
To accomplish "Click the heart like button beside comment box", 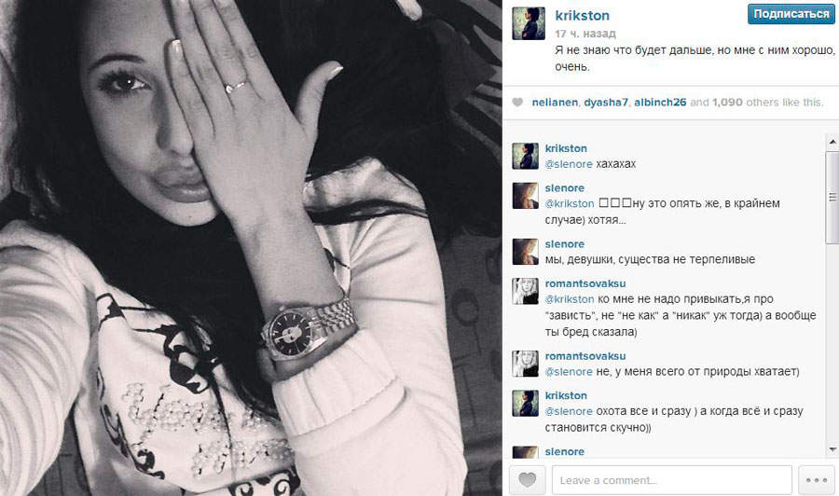I will (527, 480).
